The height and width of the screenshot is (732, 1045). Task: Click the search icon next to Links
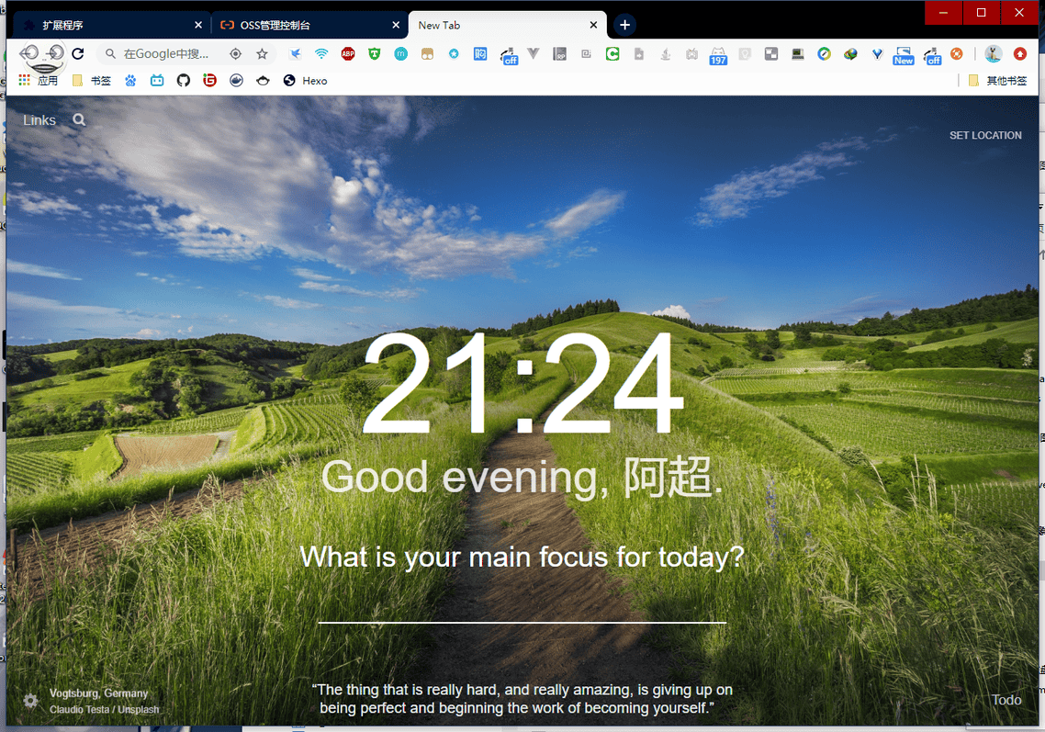pos(78,119)
